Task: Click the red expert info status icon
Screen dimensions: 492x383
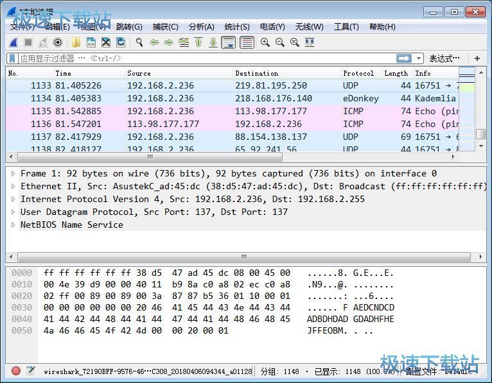Action: [16, 371]
